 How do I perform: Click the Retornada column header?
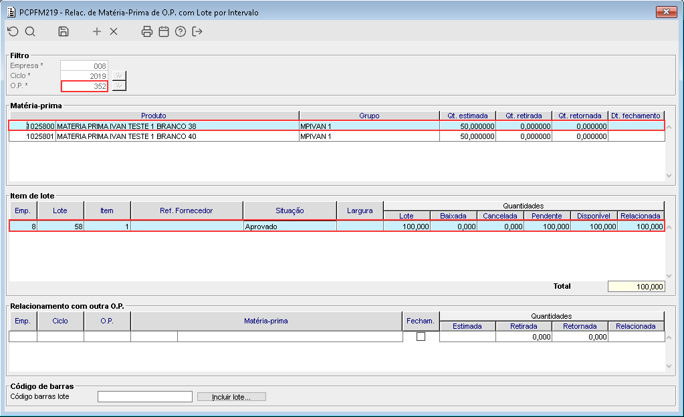(x=580, y=326)
